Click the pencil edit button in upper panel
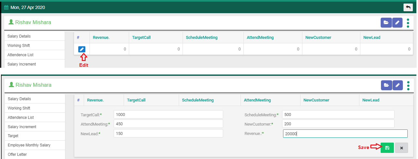 (397, 22)
